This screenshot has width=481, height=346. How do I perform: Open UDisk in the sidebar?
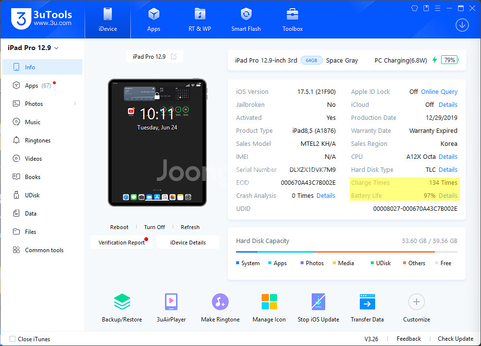[42, 195]
